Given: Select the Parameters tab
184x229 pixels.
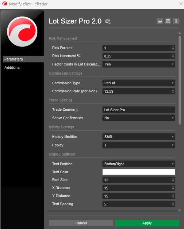Looking at the screenshot, I should coord(23,59).
